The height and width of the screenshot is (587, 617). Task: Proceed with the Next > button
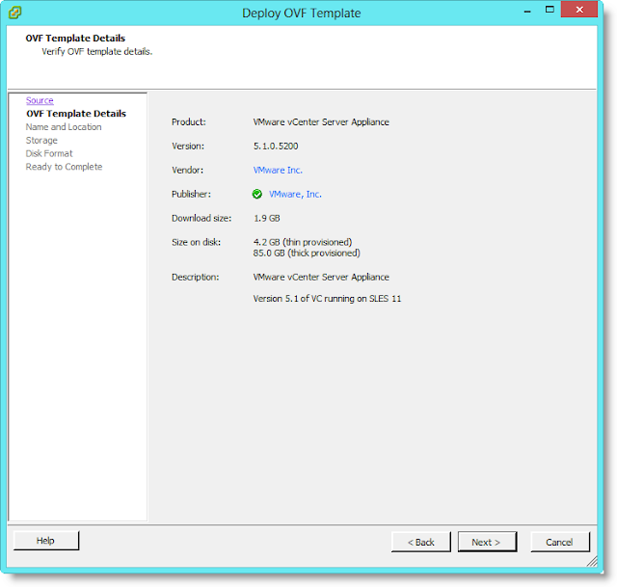487,542
